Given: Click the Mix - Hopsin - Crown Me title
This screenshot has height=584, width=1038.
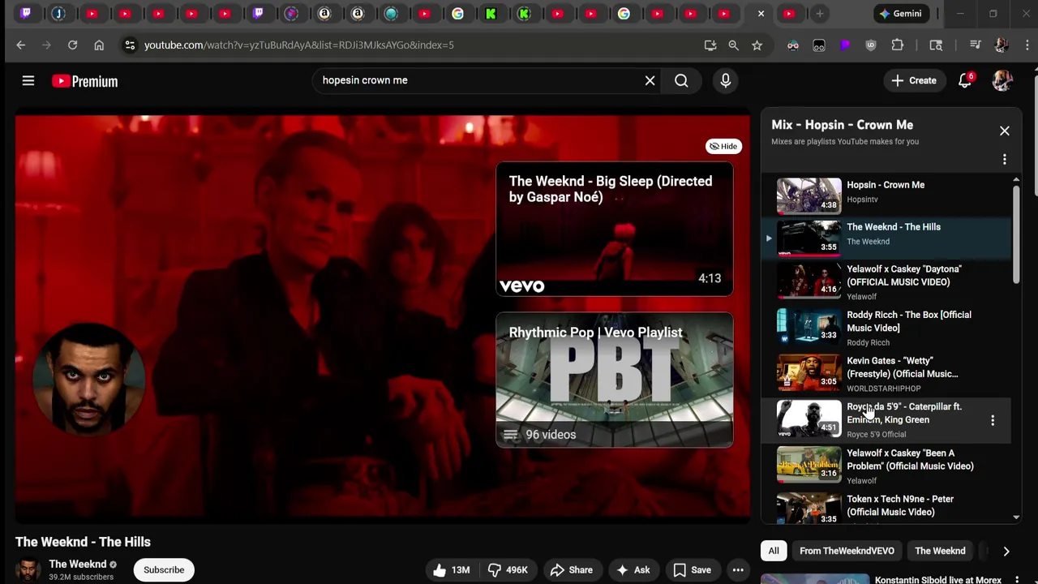Looking at the screenshot, I should (842, 125).
